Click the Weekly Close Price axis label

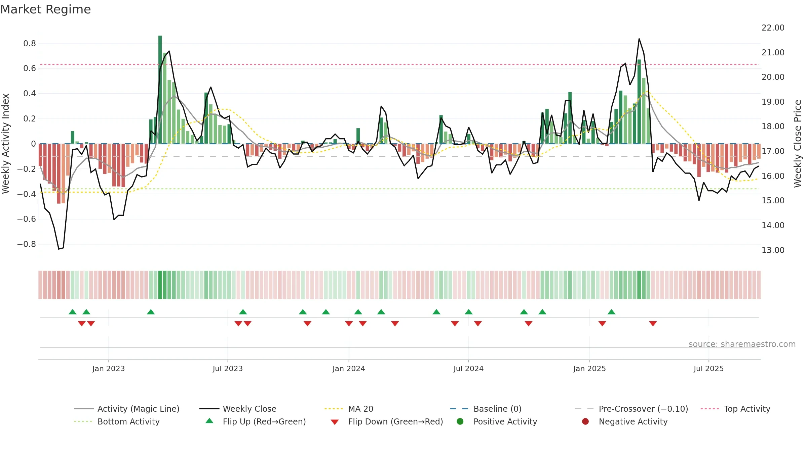click(x=798, y=144)
